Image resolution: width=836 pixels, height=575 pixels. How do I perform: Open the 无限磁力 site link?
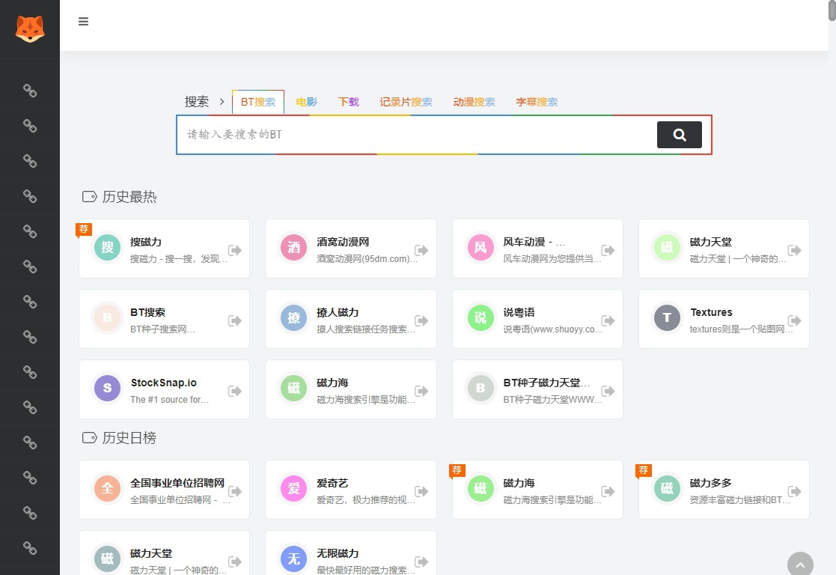point(338,554)
